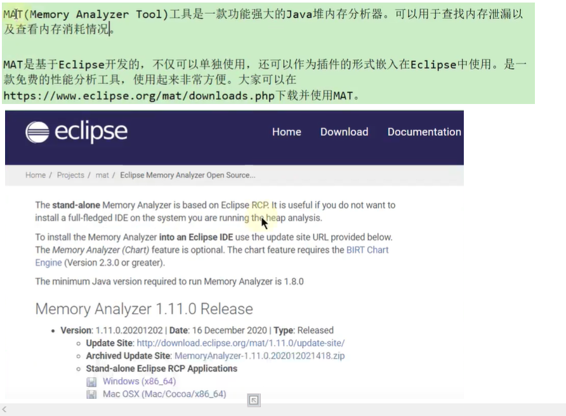
Task: Click the disk icon beside Windows (x86_64)
Action: click(91, 382)
